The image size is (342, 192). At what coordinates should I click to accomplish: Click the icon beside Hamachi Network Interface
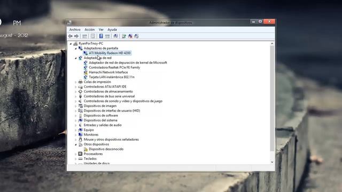point(85,73)
